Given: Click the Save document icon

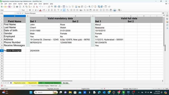Looking at the screenshot, I should tap(10, 7).
